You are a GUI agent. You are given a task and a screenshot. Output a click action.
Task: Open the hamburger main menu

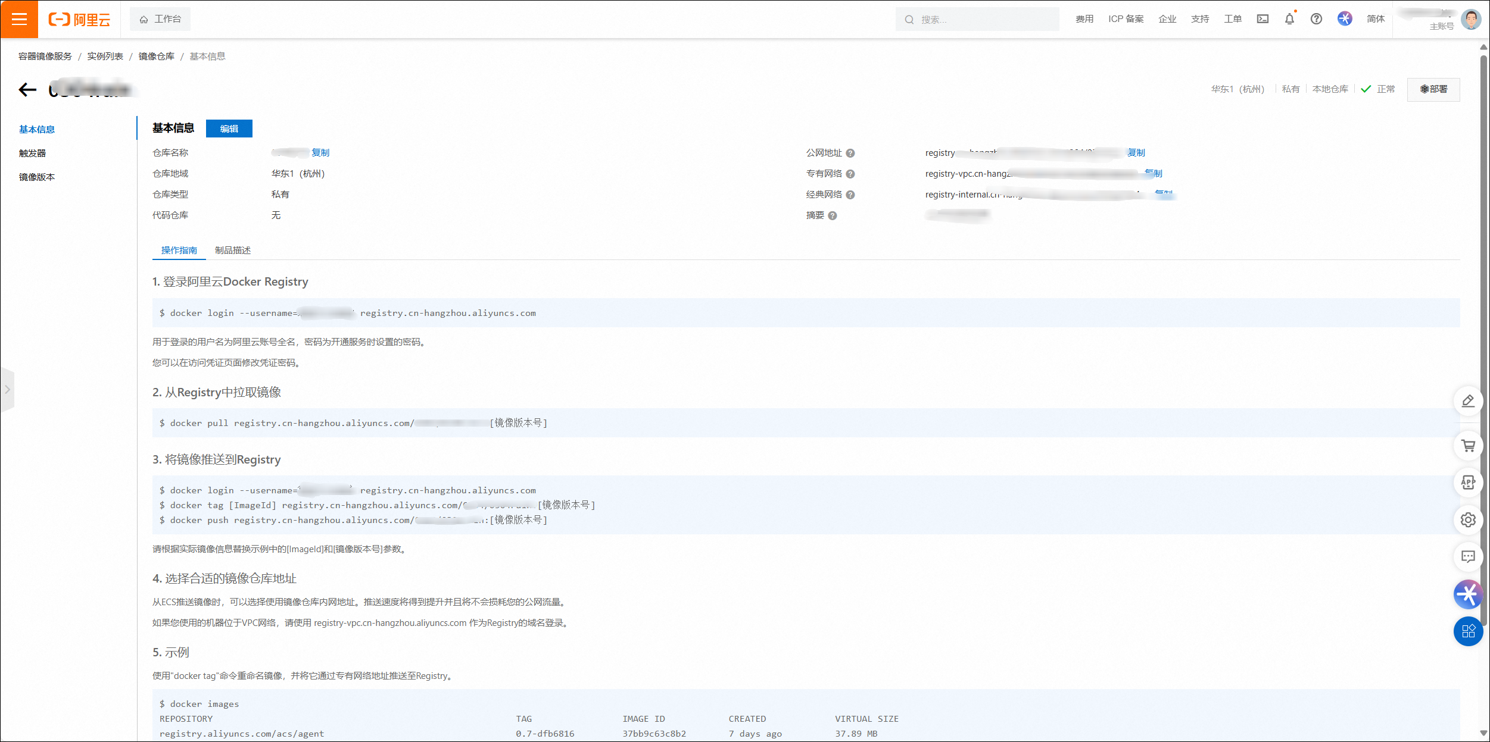tap(19, 19)
